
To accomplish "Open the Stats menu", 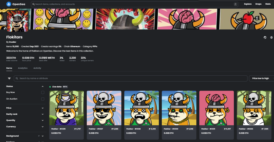I will point(268,4).
